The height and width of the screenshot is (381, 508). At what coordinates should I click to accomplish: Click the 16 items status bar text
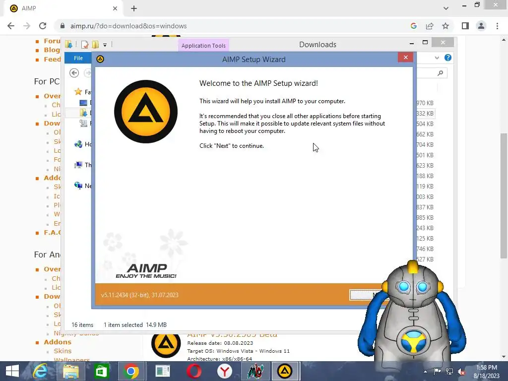(82, 324)
